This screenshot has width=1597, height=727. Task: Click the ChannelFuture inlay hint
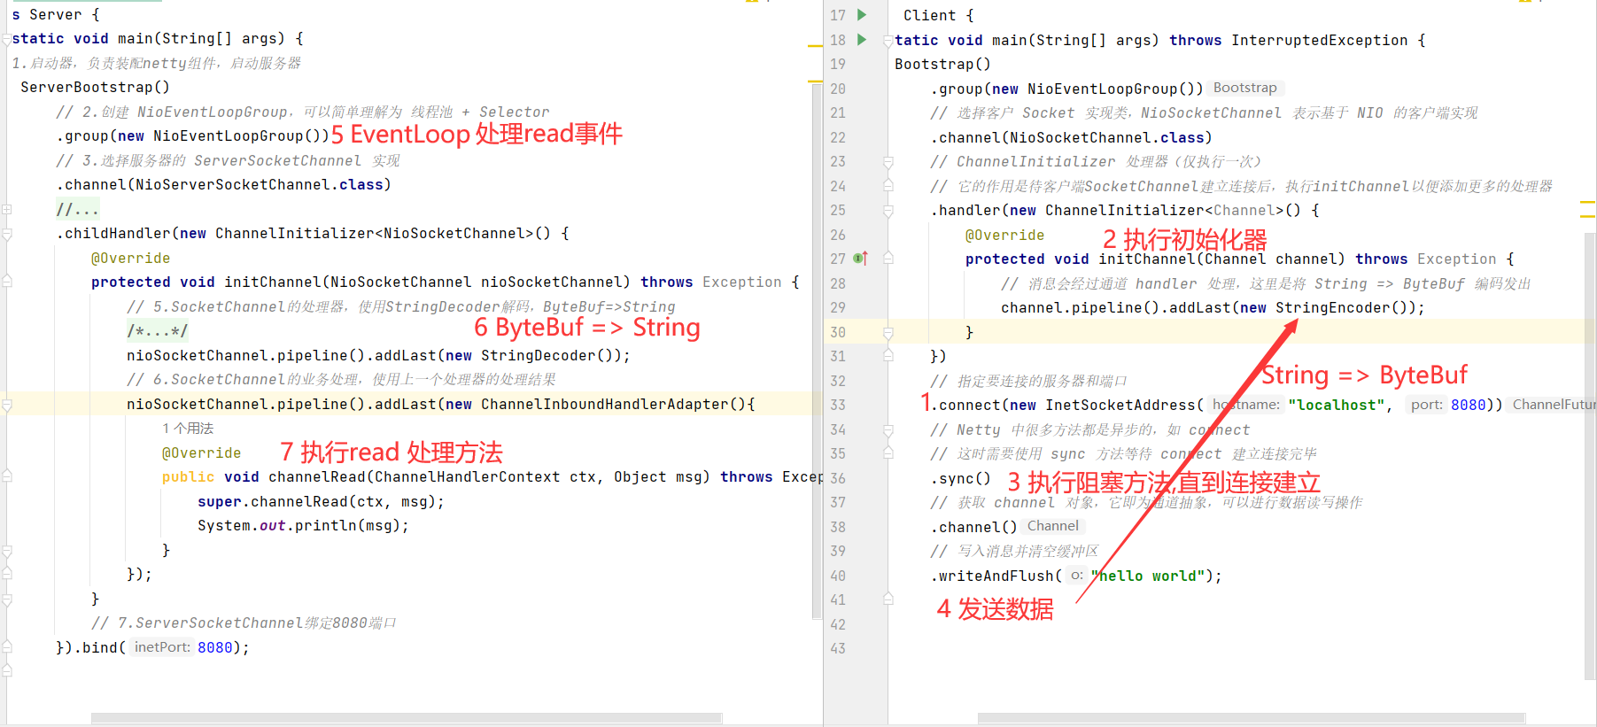(x=1554, y=405)
